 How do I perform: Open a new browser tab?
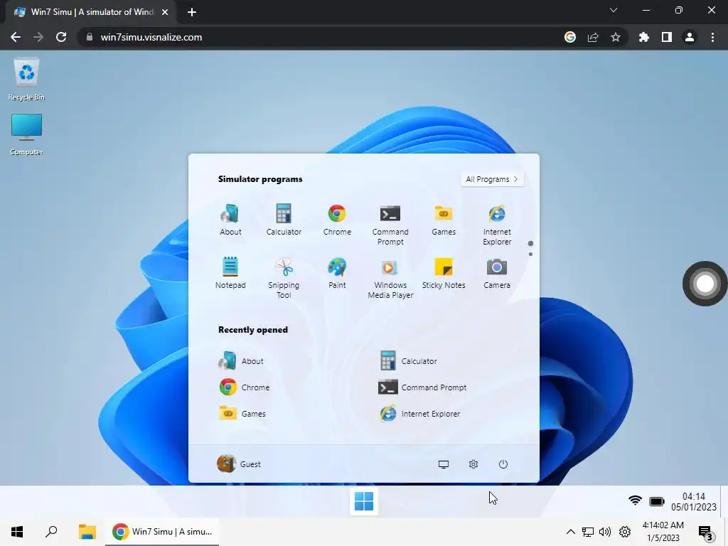tap(192, 12)
